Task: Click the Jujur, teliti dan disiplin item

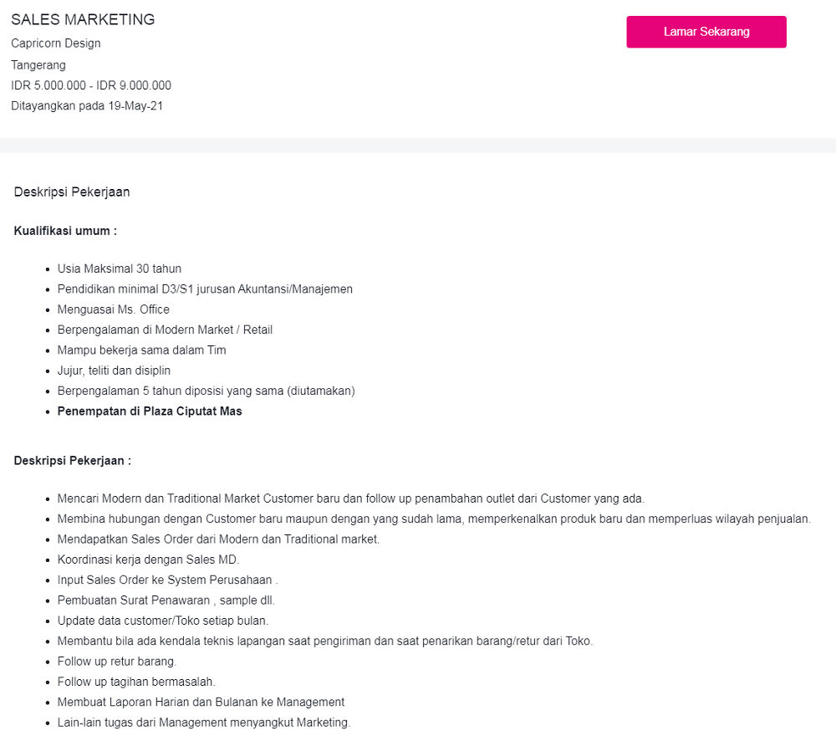Action: point(114,370)
